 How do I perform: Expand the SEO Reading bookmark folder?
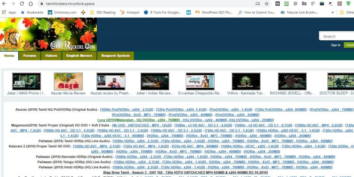(102, 12)
